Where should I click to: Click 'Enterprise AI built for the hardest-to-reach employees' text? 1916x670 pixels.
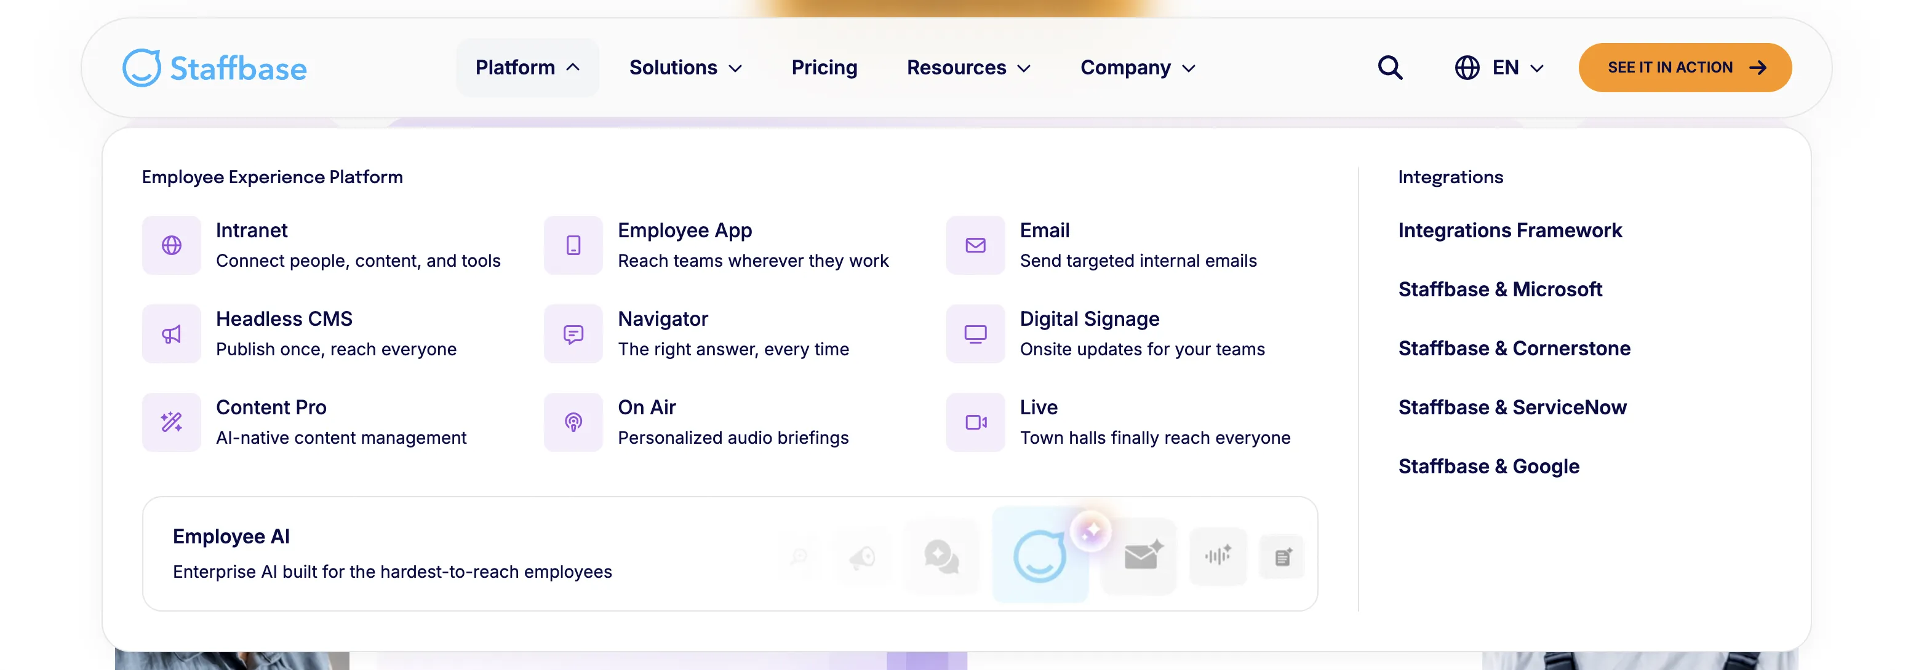click(x=392, y=572)
